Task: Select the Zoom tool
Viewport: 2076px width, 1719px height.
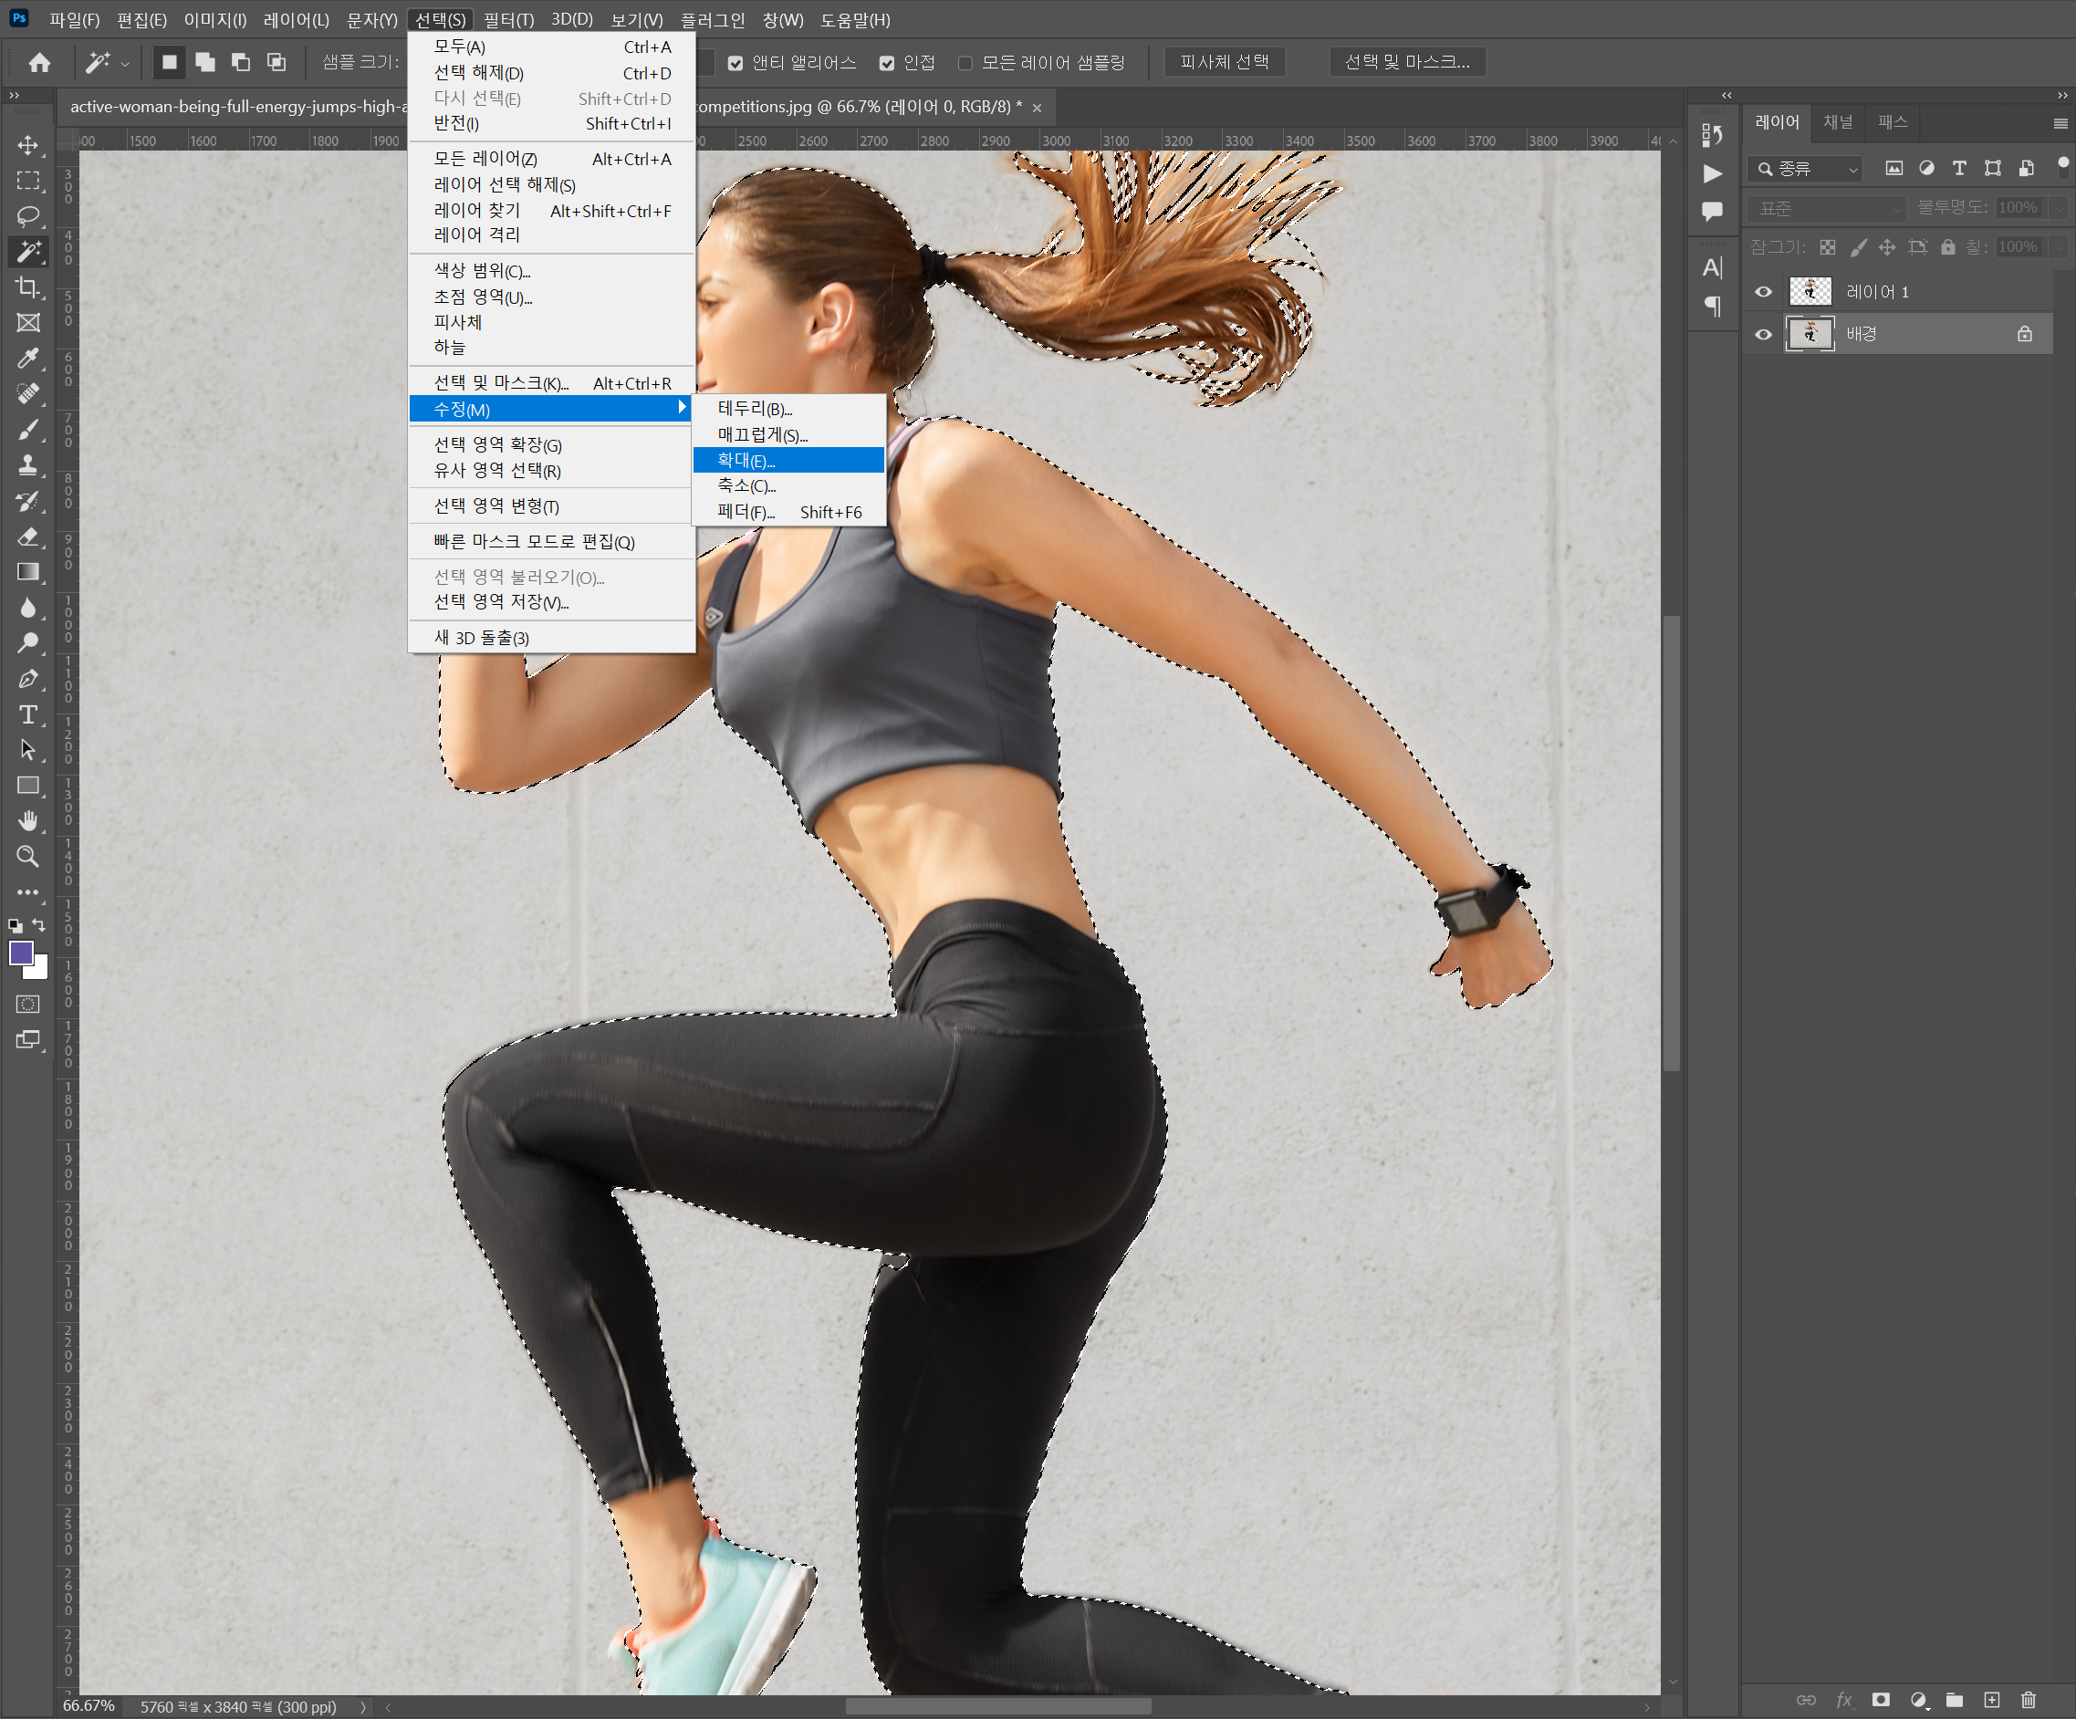Action: (27, 856)
